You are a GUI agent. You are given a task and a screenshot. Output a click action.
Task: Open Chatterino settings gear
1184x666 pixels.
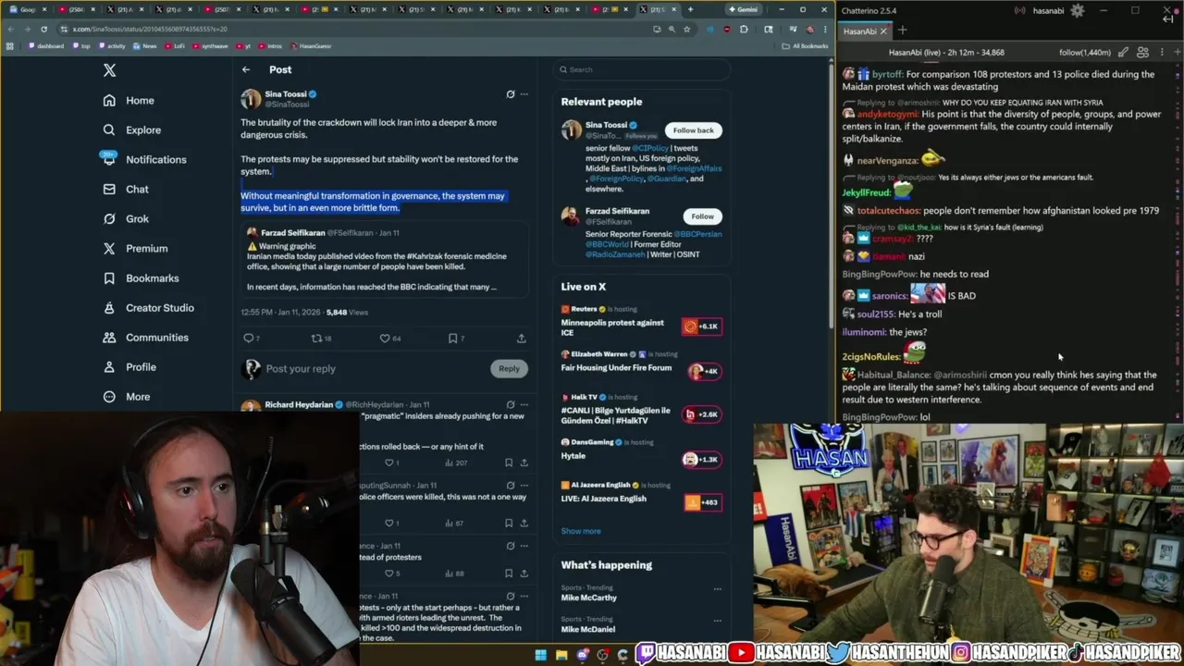coord(1077,10)
